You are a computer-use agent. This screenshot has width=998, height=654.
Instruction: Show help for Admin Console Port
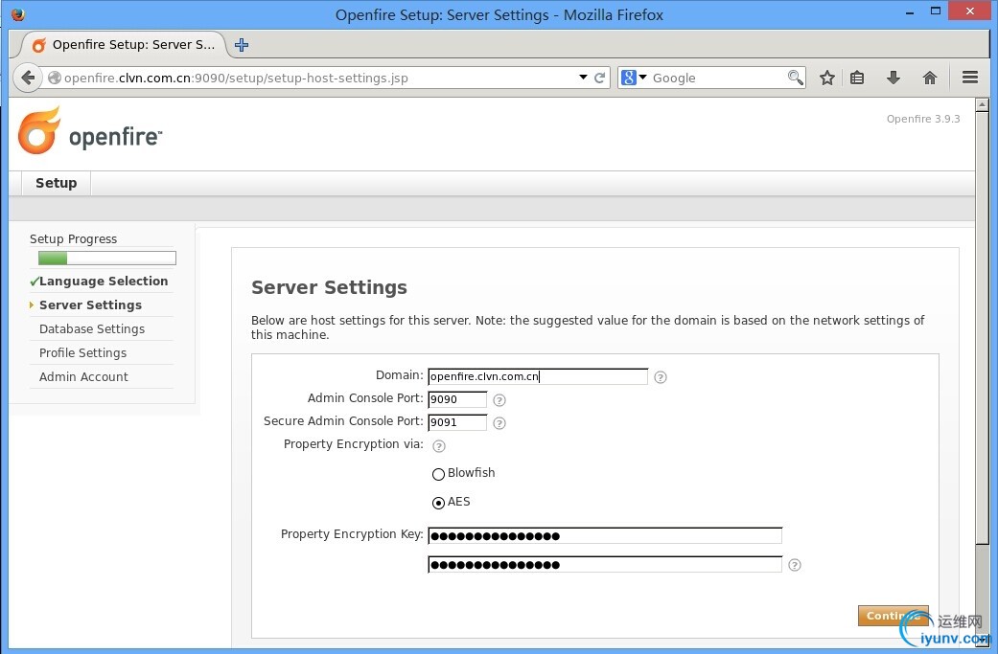499,399
